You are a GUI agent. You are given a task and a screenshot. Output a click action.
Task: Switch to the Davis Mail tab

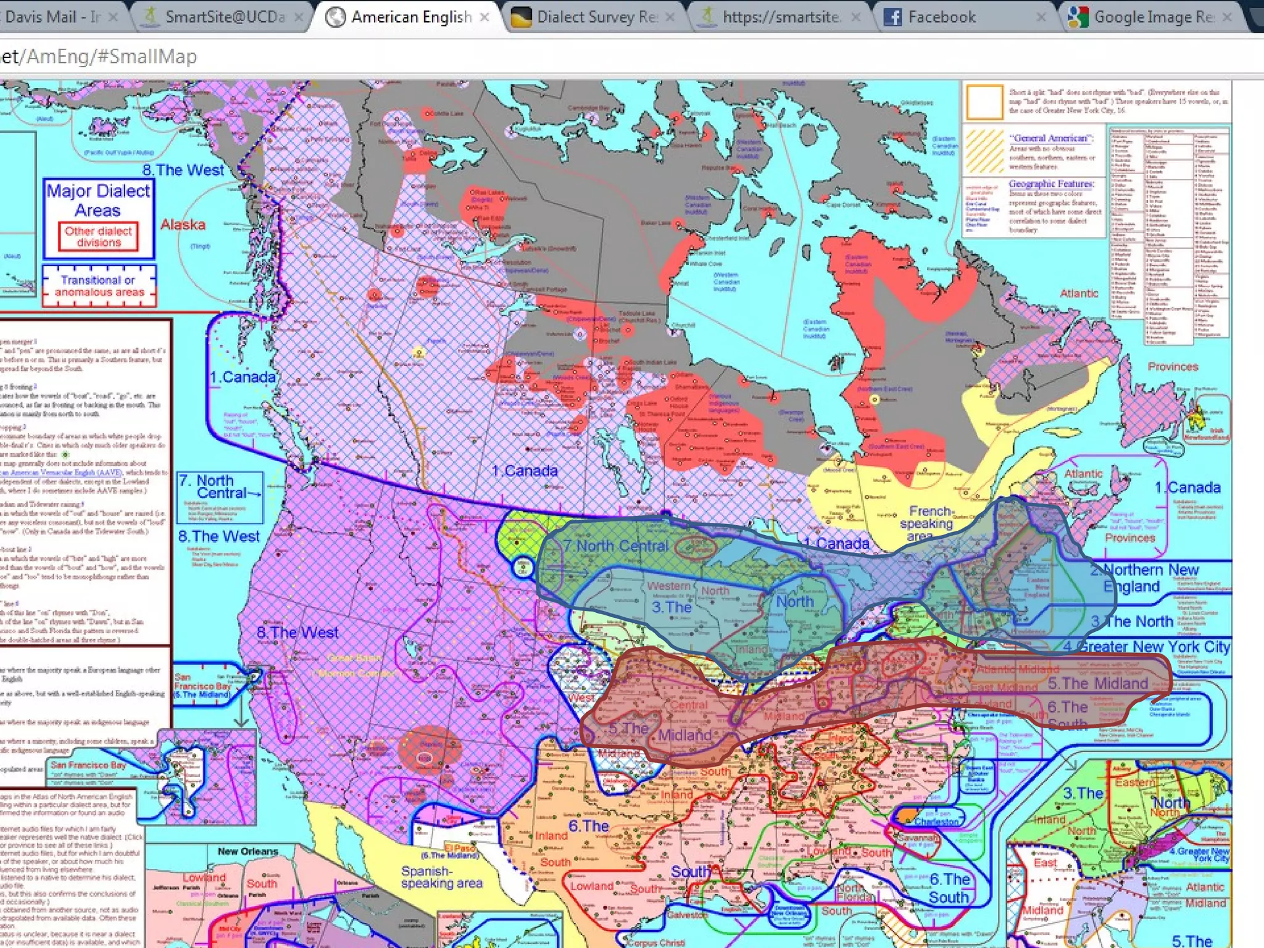52,17
